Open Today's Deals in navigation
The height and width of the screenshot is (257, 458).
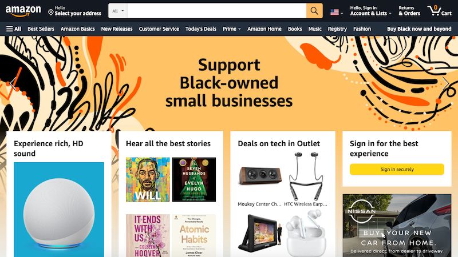201,29
